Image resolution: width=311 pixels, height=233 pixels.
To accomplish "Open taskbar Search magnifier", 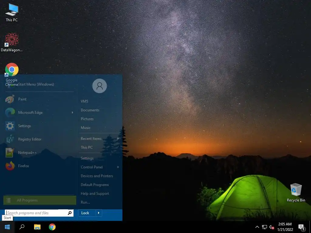I will tap(22, 227).
